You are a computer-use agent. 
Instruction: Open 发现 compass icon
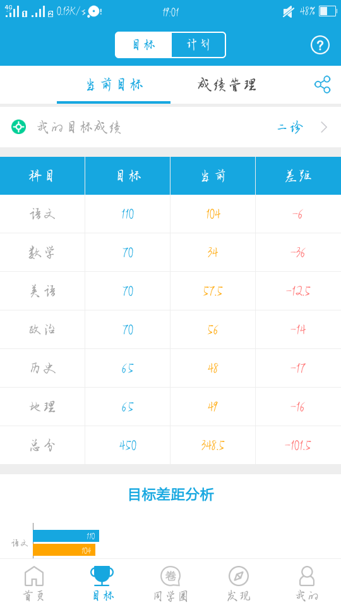239,576
